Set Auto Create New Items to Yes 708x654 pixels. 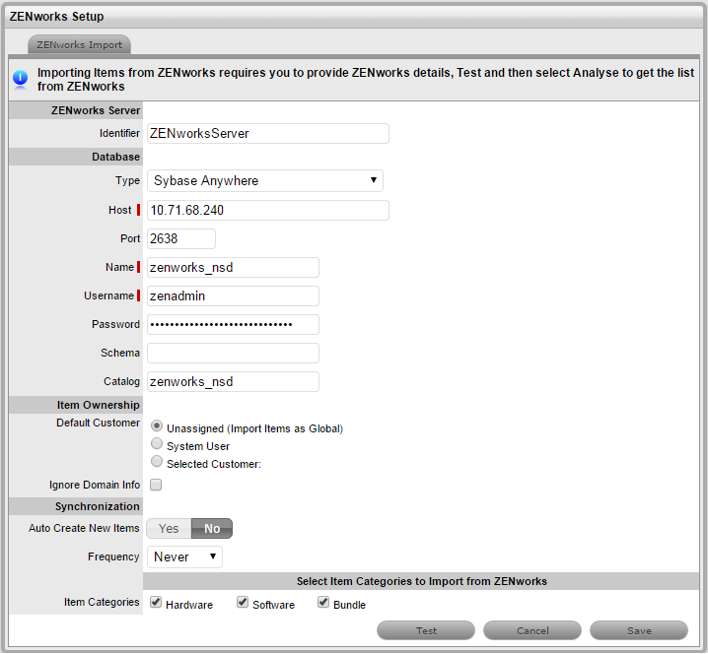(x=169, y=528)
